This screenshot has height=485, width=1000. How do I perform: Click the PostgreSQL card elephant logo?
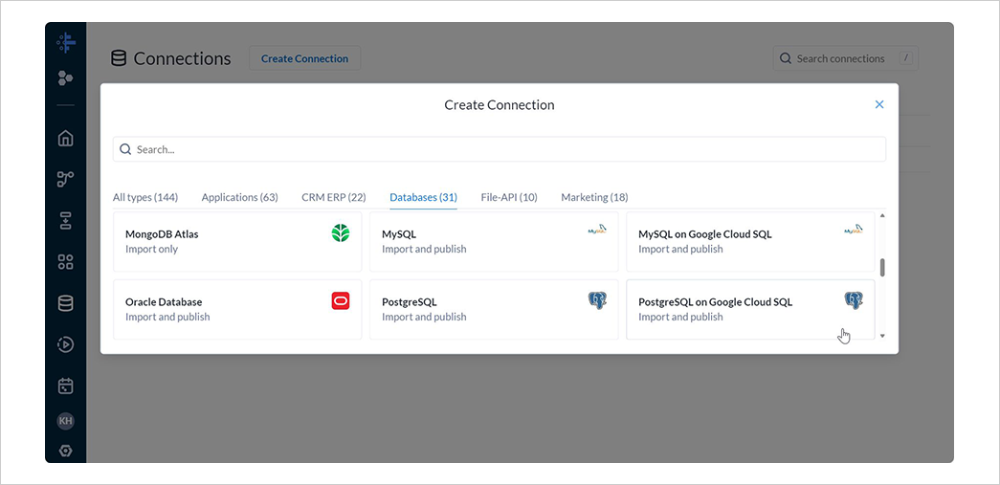tap(597, 300)
